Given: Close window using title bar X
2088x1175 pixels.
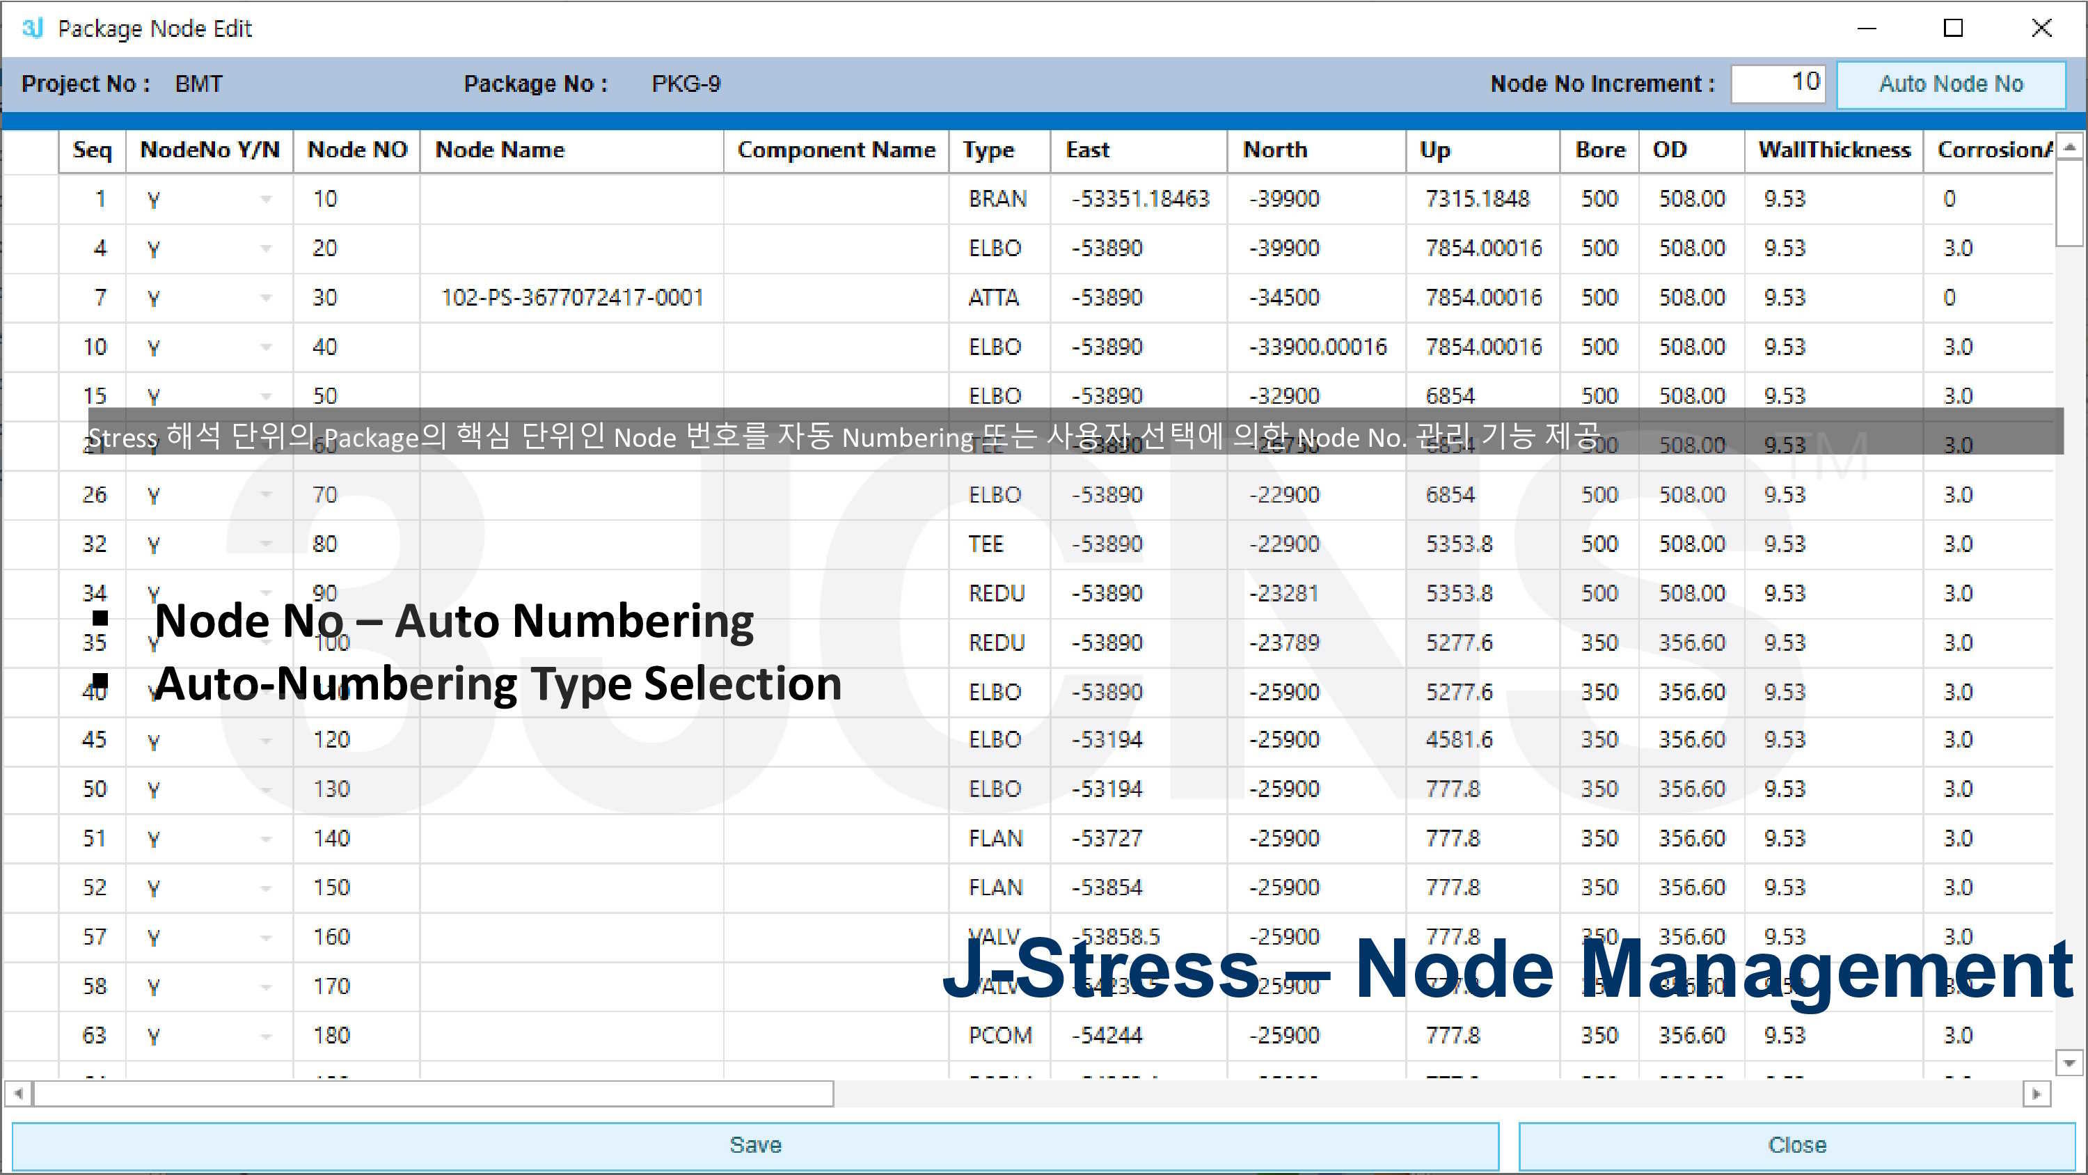Looking at the screenshot, I should 2041,29.
